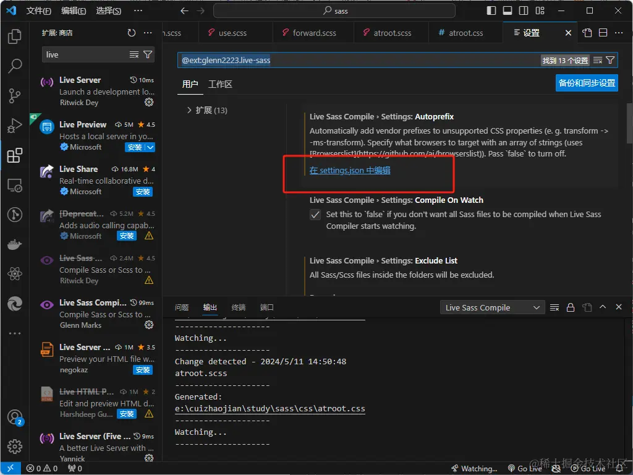Open the Customize Layout icon
Screen dimensions: 633x475
(x=540, y=11)
